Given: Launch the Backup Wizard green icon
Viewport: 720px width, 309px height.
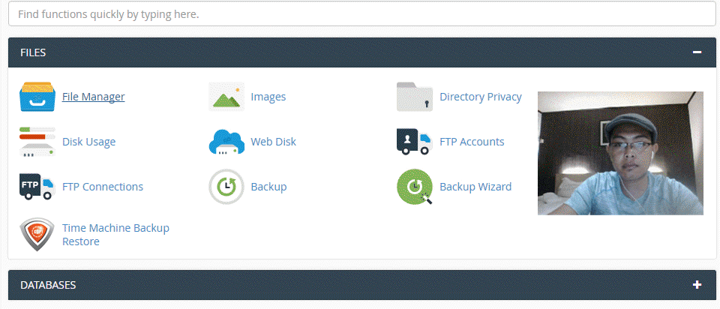Looking at the screenshot, I should [415, 187].
